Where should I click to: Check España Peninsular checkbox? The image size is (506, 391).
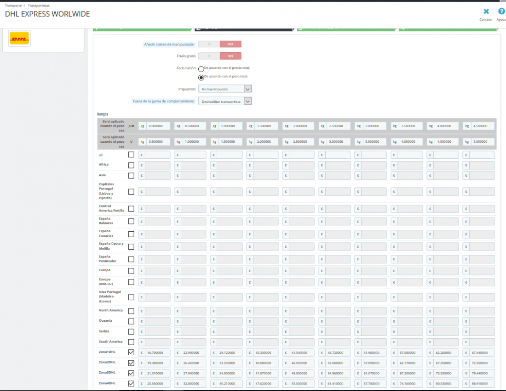point(131,259)
